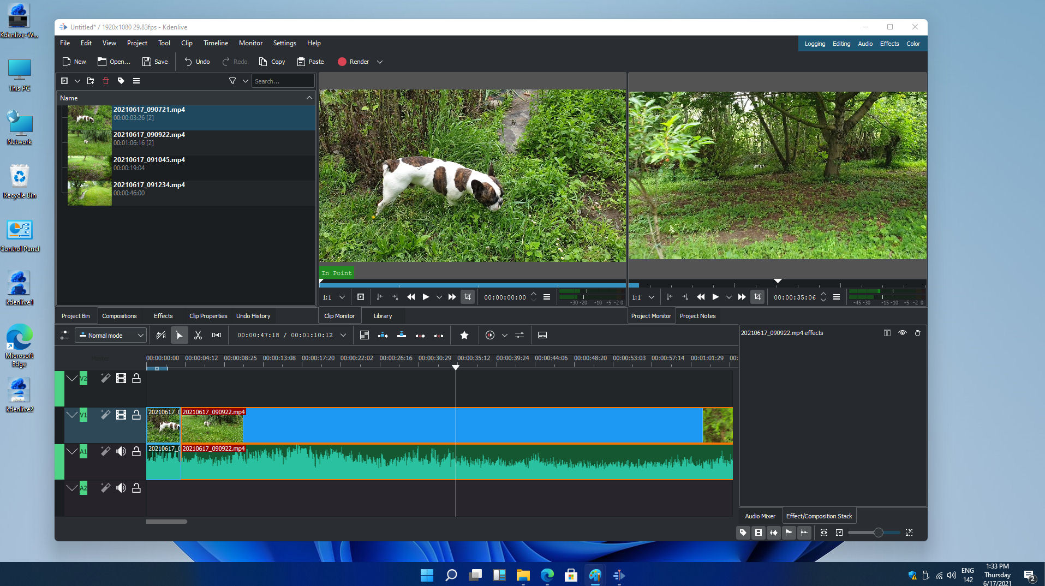This screenshot has width=1045, height=586.
Task: Click the track compositing icon in timeline toolbar
Action: tap(365, 335)
